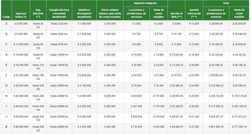The height and width of the screenshot is (134, 251).
Task: Select the "$ 68.000.000" gross income cell
Action: coord(21,127)
